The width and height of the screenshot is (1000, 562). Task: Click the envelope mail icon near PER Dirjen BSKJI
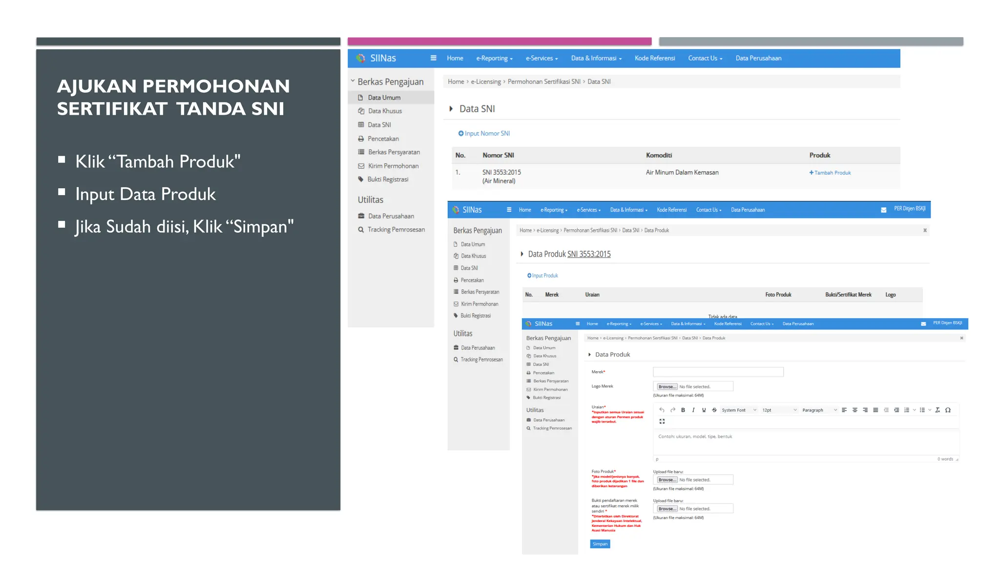coord(883,210)
